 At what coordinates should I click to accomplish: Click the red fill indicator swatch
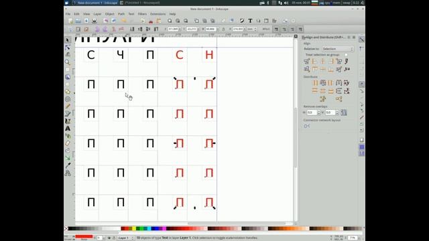[84, 236]
